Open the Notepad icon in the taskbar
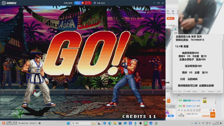Screen dimensions: 224x126 (x=135, y=123)
